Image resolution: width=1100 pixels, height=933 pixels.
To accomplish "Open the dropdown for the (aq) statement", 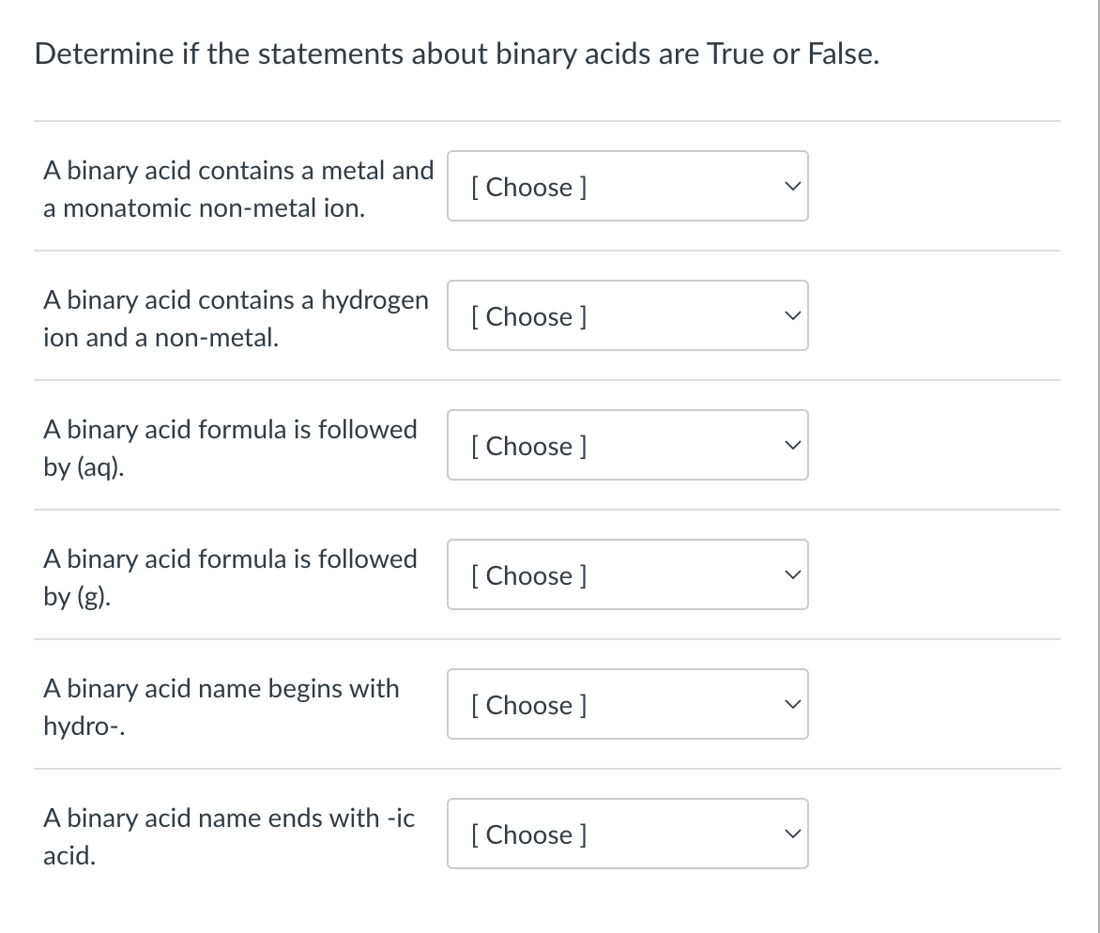I will pos(627,445).
